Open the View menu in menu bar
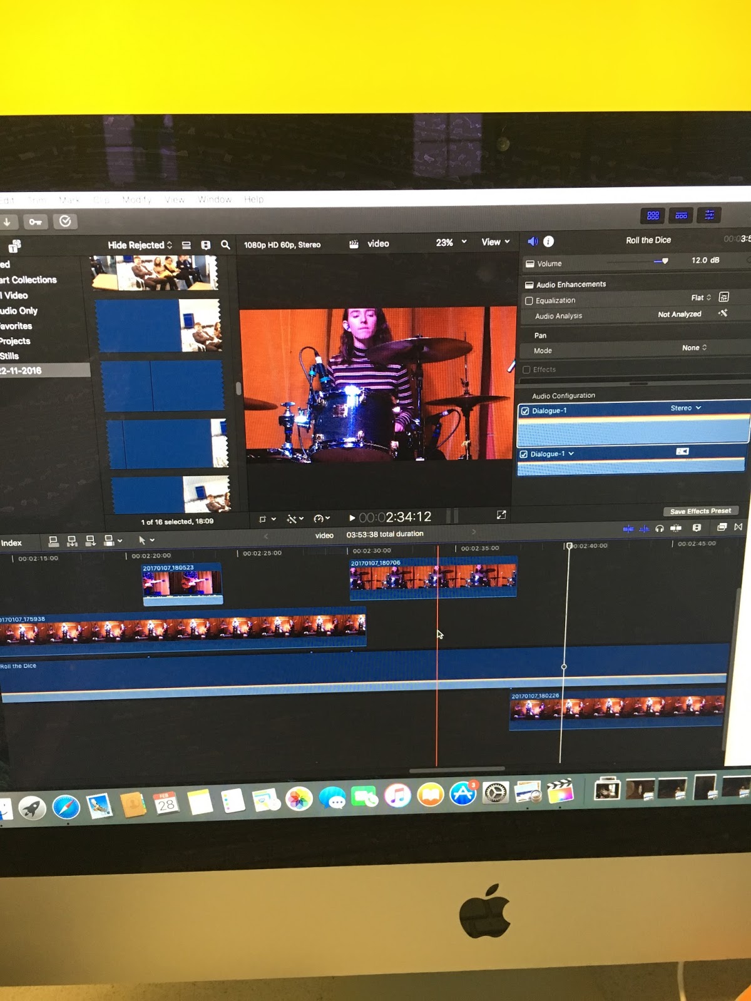The width and height of the screenshot is (751, 1001). click(x=175, y=200)
